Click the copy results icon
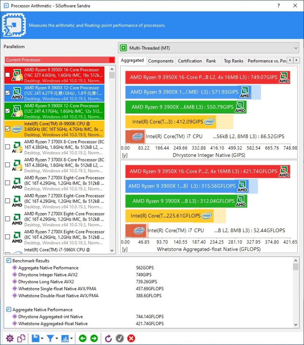Screen dimensions: 304x345 [x=21, y=338]
